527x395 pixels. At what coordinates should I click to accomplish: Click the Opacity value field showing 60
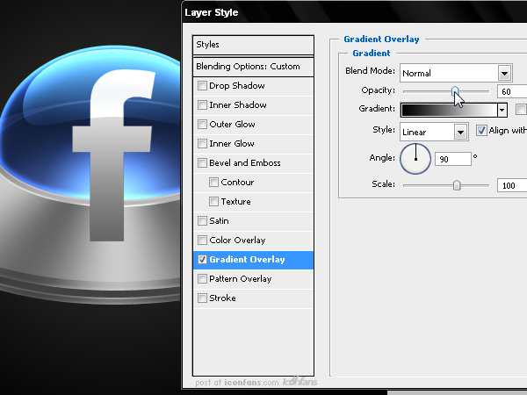[512, 91]
